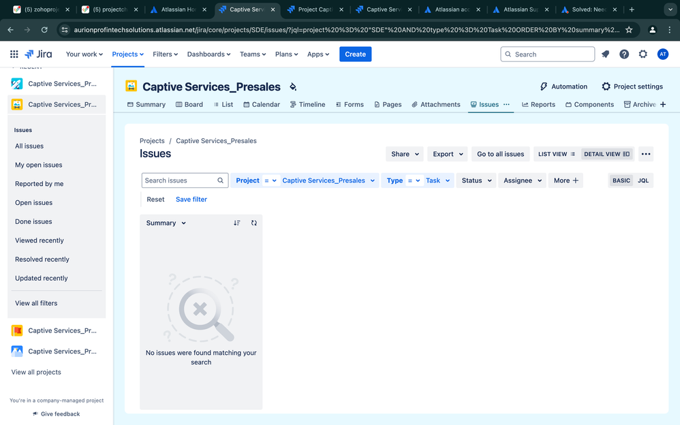The height and width of the screenshot is (425, 680).
Task: Open the notifications bell icon
Action: [606, 54]
